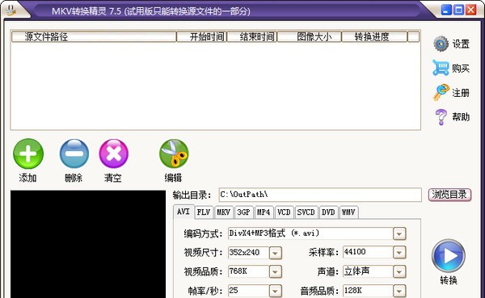This screenshot has height=298, width=485.
Task: Click the 结束时间 column header
Action: point(252,37)
